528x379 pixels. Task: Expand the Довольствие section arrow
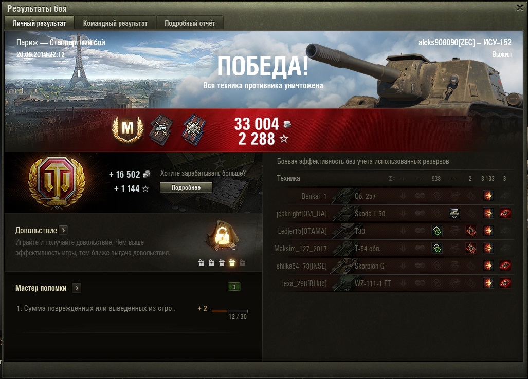pyautogui.click(x=63, y=230)
